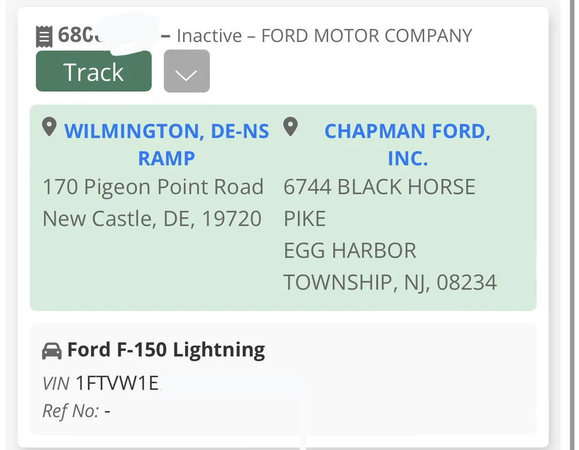This screenshot has width=579, height=450.
Task: Click the Ford F-150 Lightning vehicle title
Action: pos(166,350)
